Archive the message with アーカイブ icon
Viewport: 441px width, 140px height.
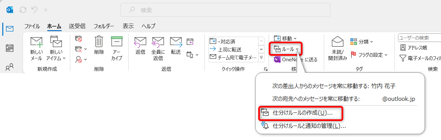[116, 42]
